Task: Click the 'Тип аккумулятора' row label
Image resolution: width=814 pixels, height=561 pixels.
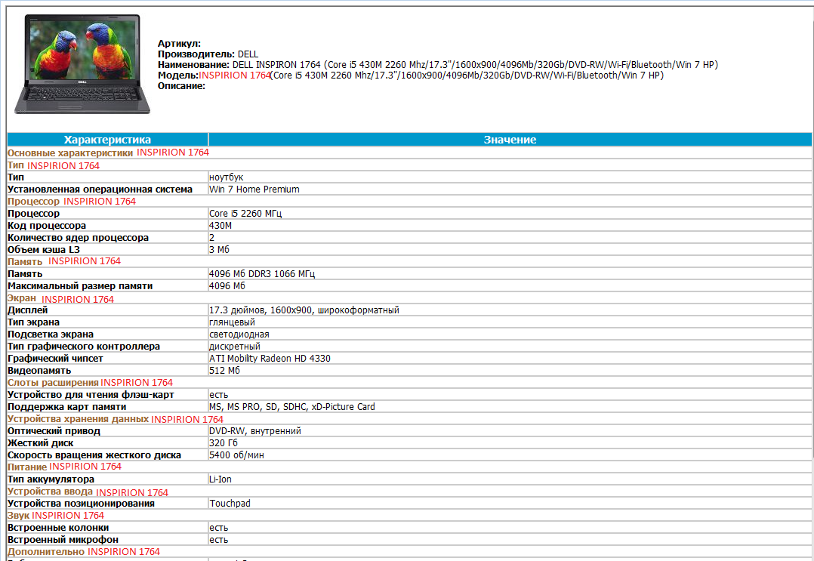Action: [x=51, y=479]
